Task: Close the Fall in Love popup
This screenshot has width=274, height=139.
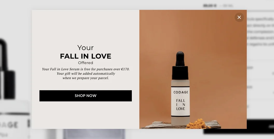Action: point(239,17)
